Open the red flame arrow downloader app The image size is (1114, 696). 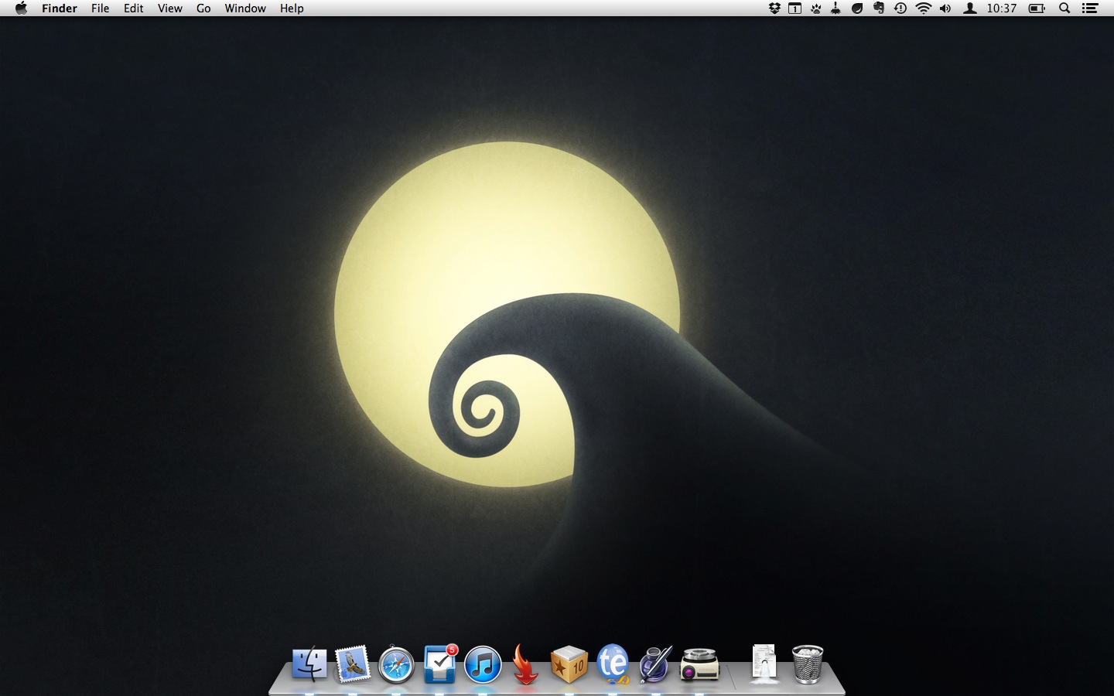pyautogui.click(x=525, y=664)
